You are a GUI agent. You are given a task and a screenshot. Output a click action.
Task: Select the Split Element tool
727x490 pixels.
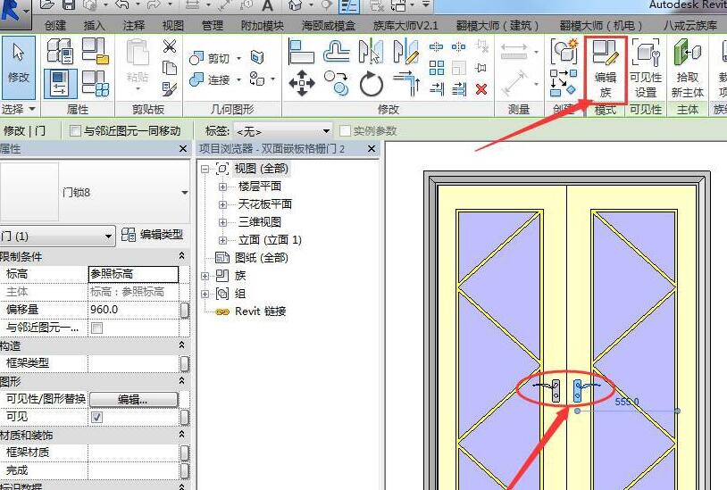[437, 46]
